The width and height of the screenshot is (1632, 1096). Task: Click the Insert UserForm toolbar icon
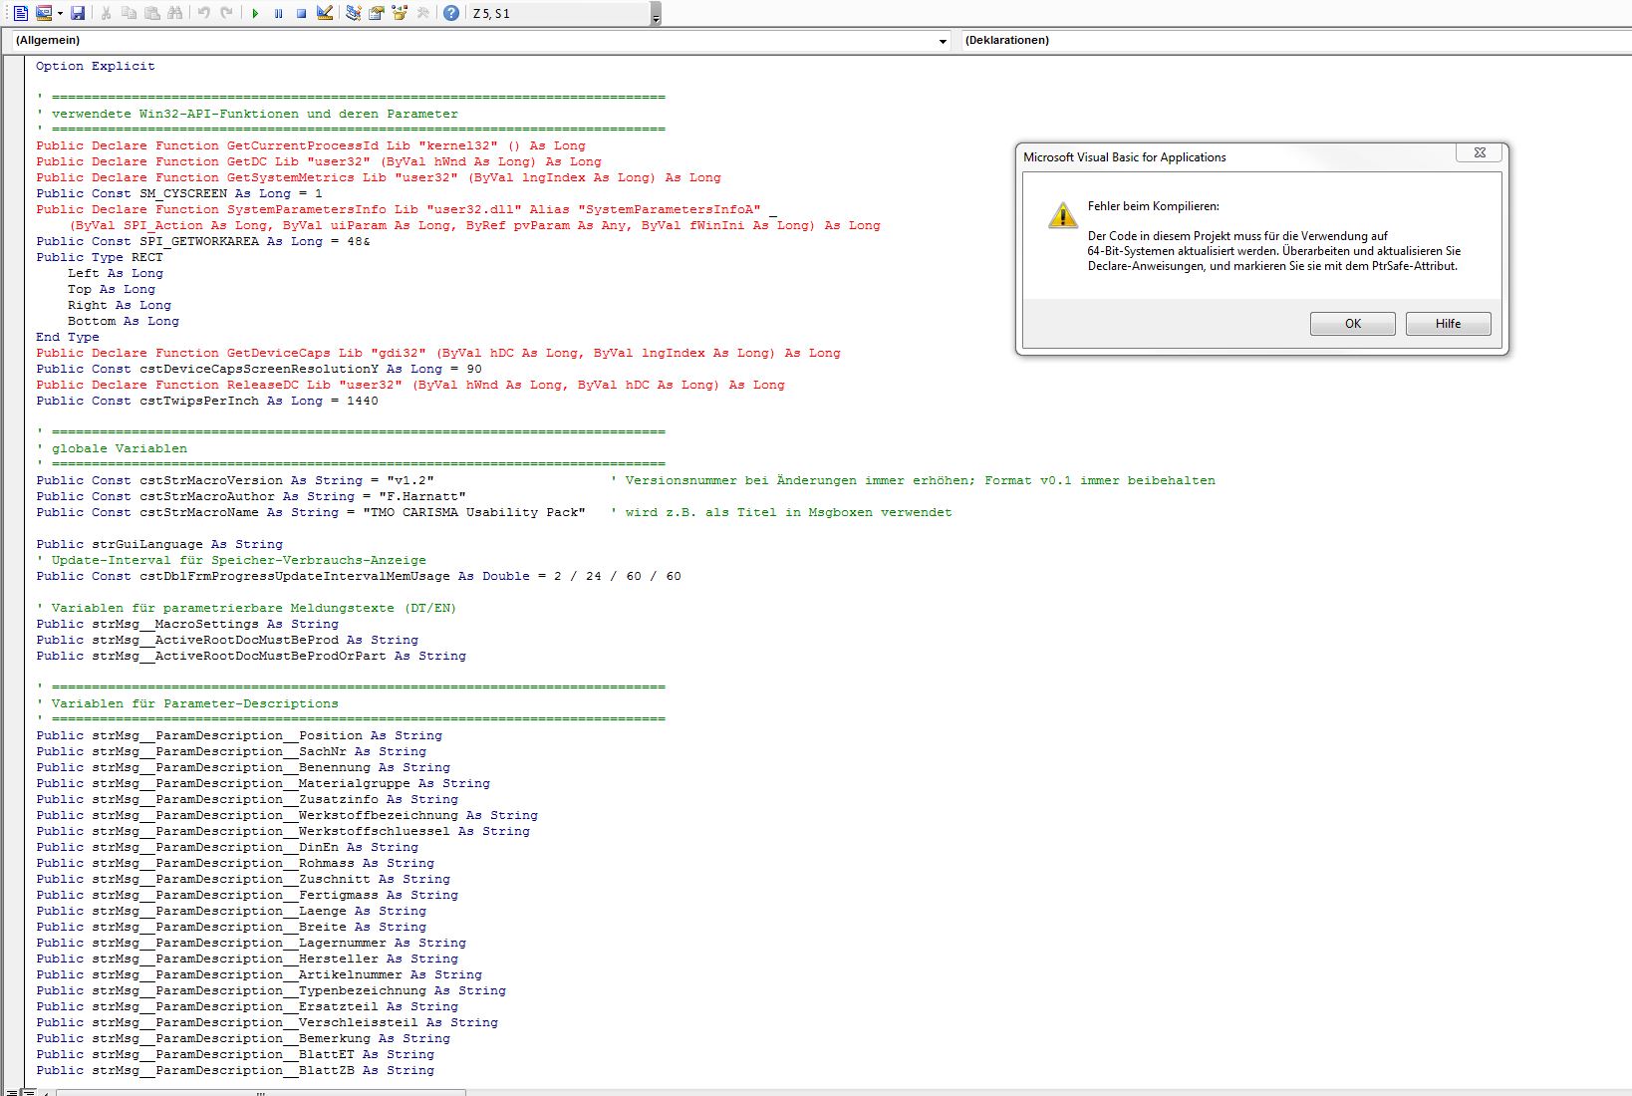pyautogui.click(x=43, y=13)
